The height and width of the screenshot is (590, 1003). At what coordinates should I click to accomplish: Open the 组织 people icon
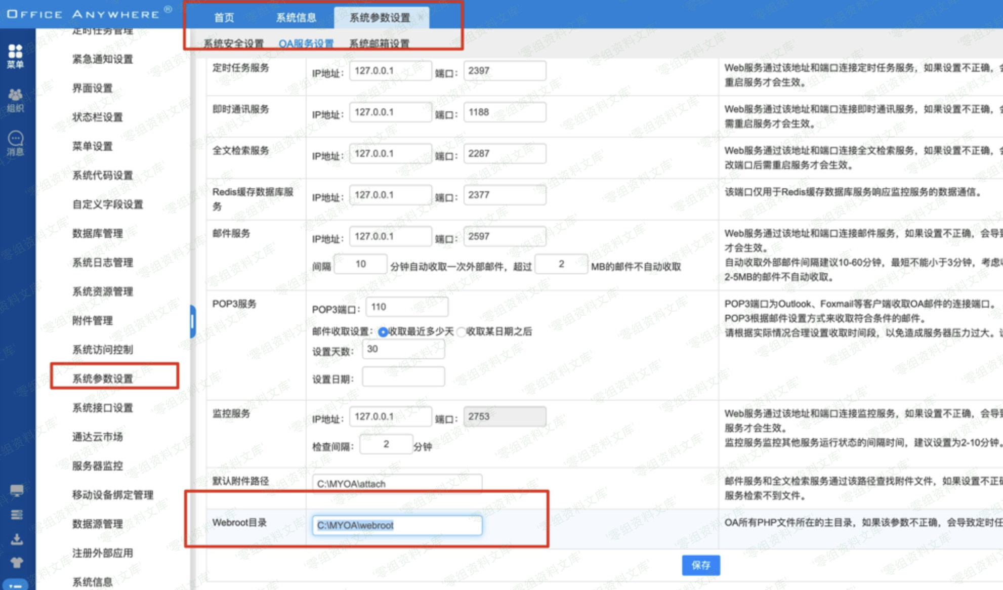(15, 99)
